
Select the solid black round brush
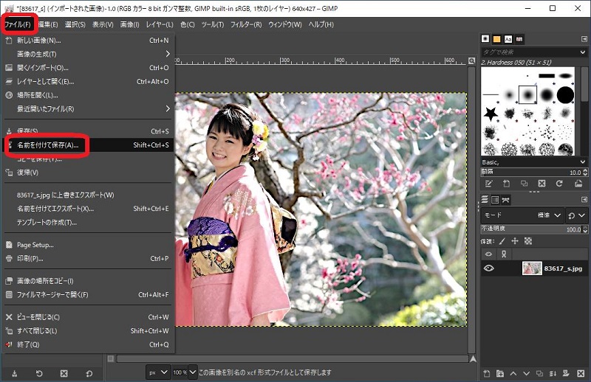[x=565, y=94]
